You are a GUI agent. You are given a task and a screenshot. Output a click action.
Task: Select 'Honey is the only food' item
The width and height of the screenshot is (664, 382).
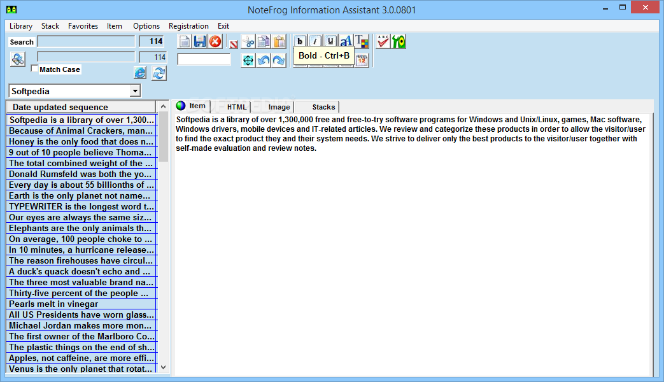[x=81, y=141]
